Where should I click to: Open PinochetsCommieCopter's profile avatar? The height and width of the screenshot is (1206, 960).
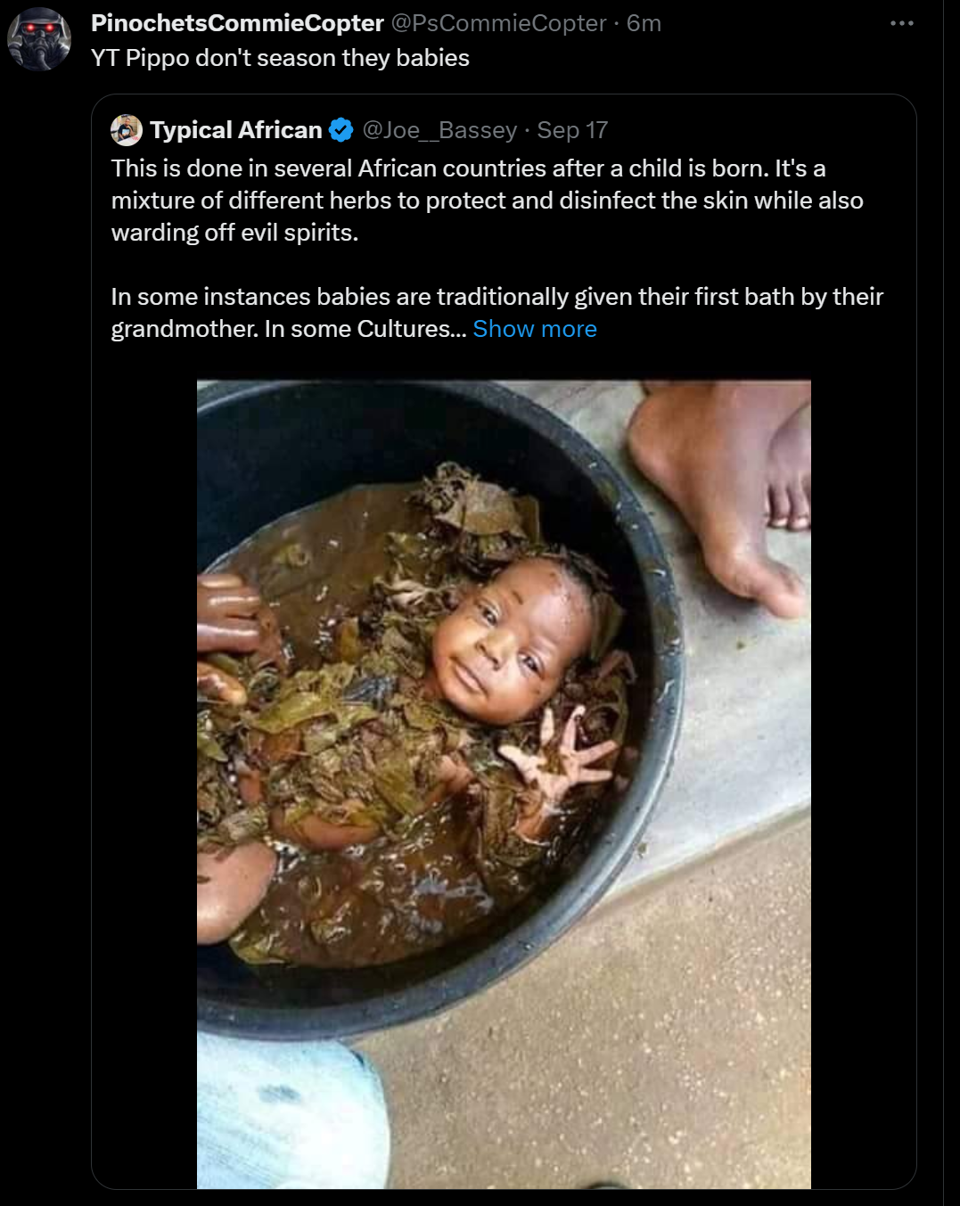click(39, 40)
